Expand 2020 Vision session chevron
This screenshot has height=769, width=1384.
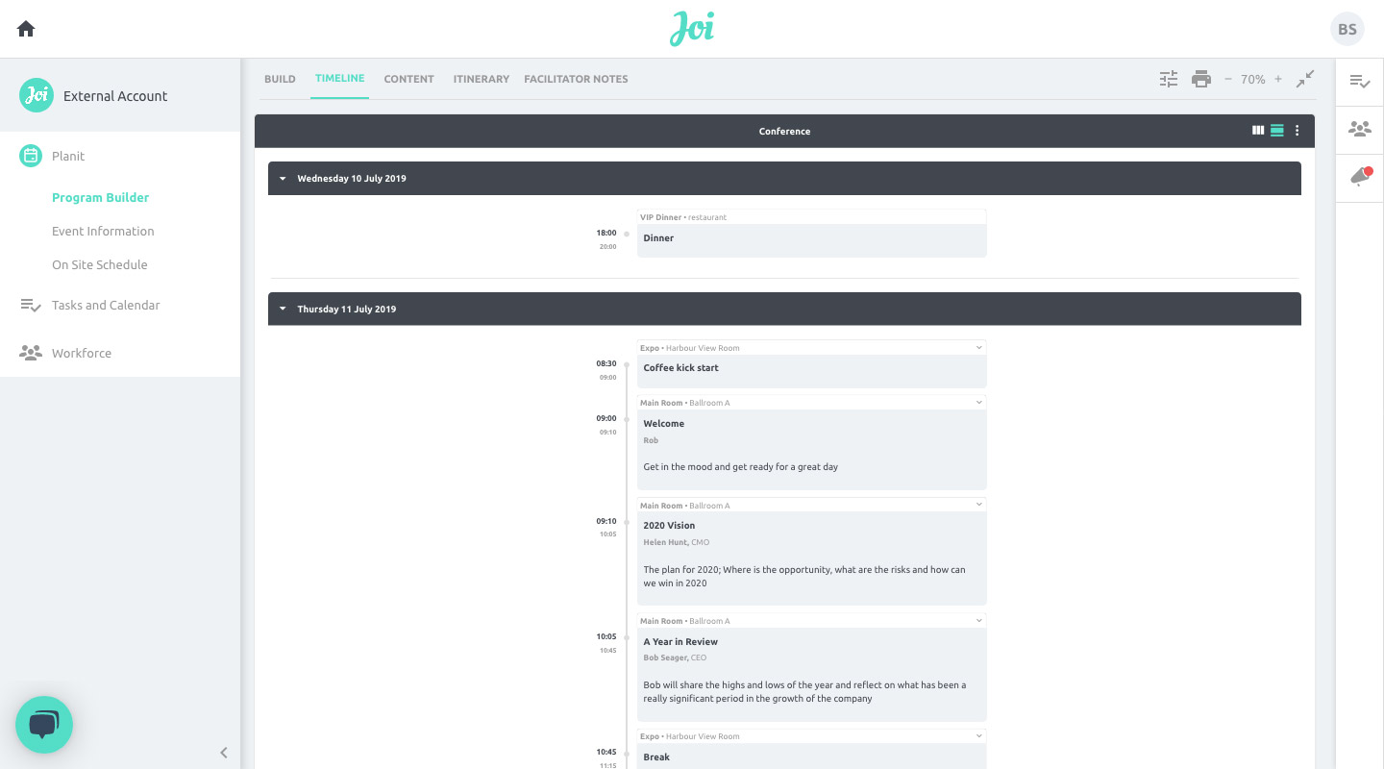coord(979,505)
